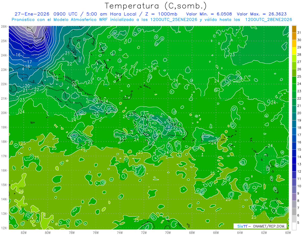The height and width of the screenshot is (236, 306).
Task: Pick the olive-green colorbar swatch between 25 and 26
Action: click(x=294, y=73)
